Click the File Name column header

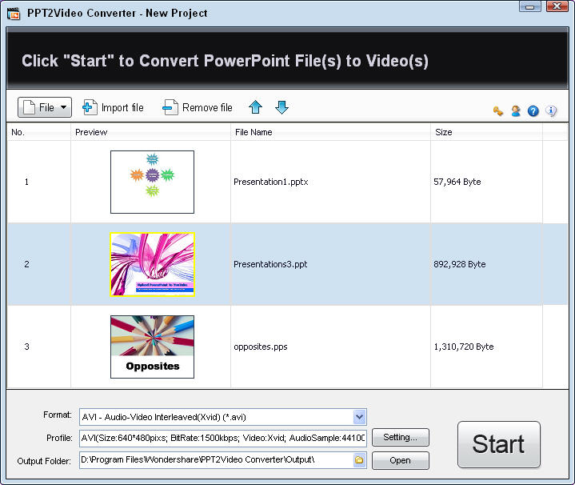tap(253, 132)
